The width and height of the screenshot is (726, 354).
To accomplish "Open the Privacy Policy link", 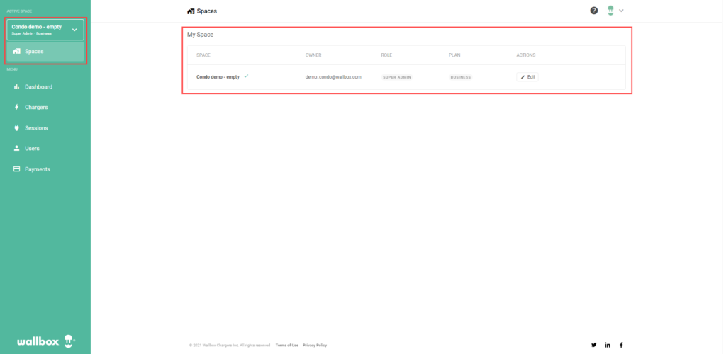I will (x=315, y=346).
